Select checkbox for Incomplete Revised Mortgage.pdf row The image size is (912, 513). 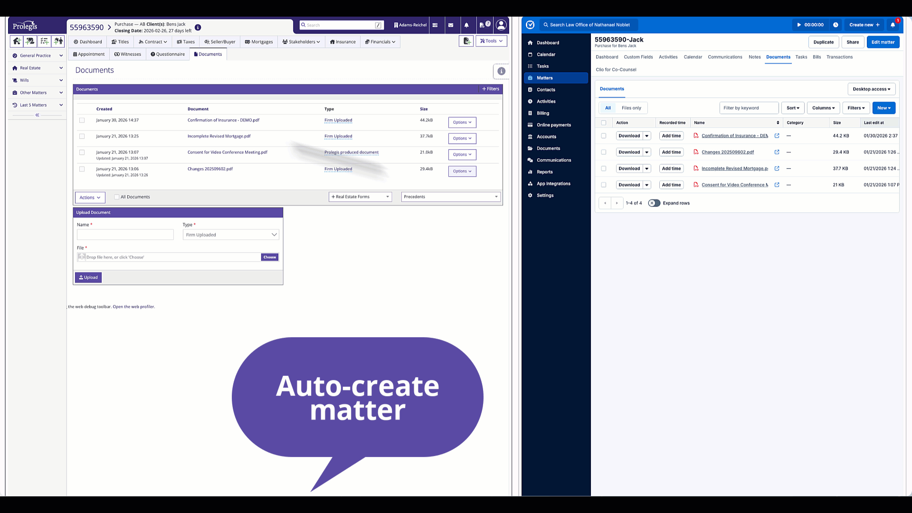point(82,136)
